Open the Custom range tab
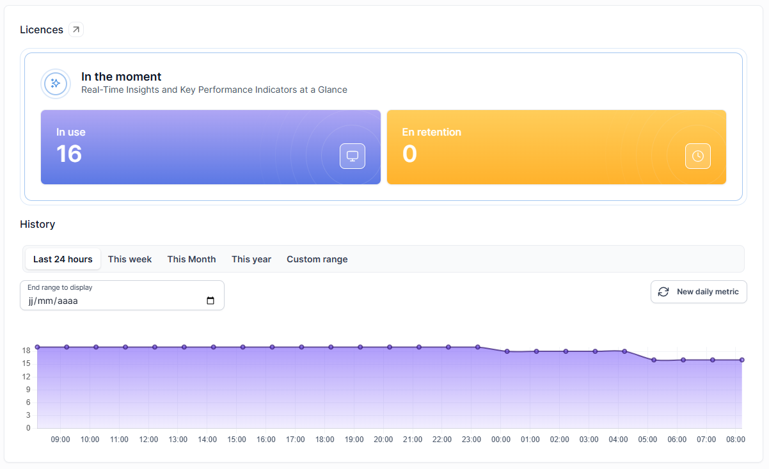 (x=317, y=259)
